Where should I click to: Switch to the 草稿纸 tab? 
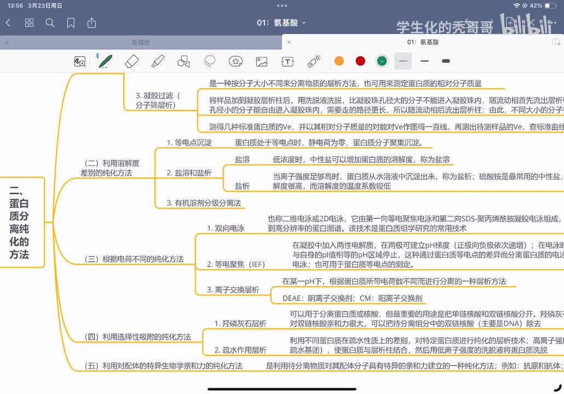[x=141, y=43]
